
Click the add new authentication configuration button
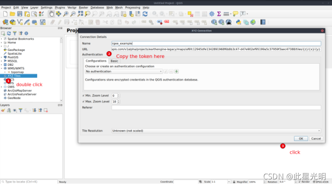tap(176, 72)
